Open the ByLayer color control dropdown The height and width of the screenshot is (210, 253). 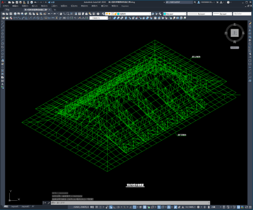pos(175,14)
